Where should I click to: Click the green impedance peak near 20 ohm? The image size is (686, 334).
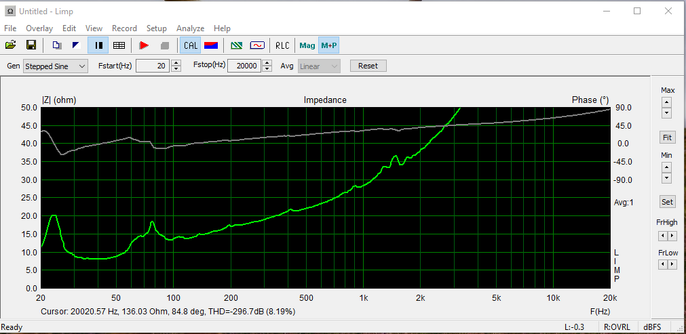[54, 215]
